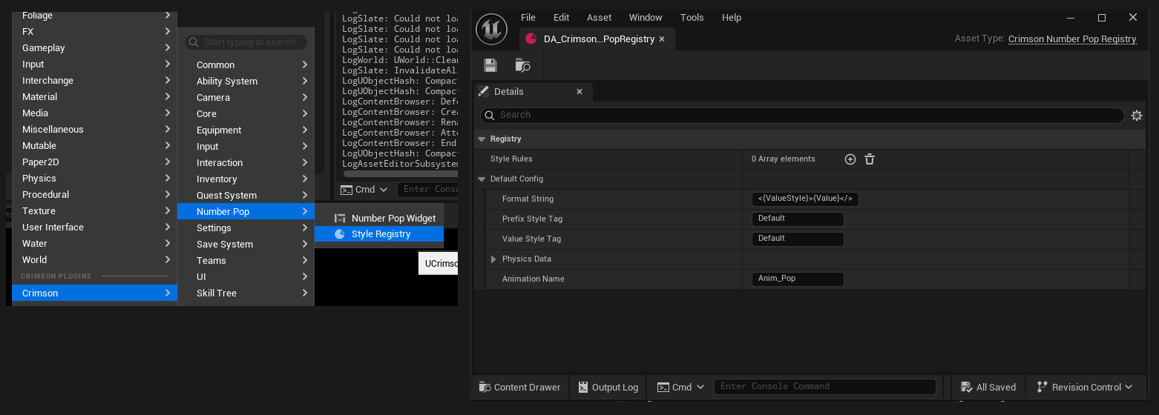
Task: Click the submenu search box
Action: [246, 42]
